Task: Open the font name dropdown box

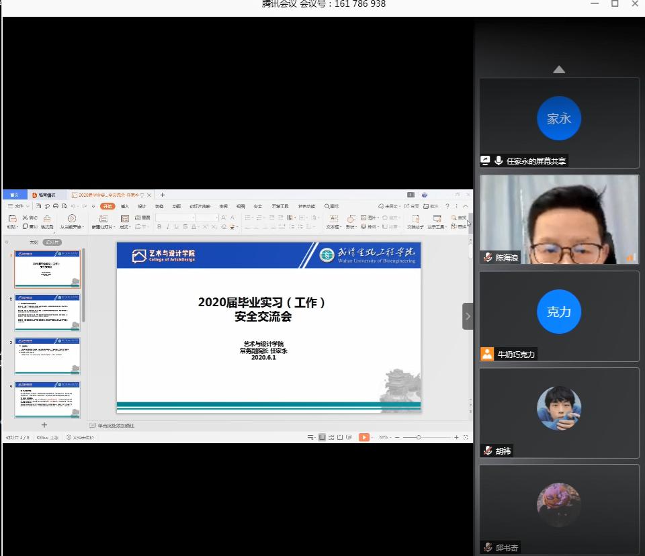Action: click(175, 218)
